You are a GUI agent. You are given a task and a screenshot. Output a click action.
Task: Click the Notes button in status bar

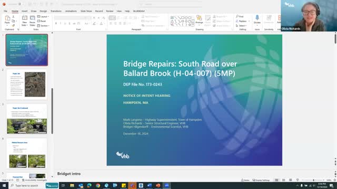245,180
